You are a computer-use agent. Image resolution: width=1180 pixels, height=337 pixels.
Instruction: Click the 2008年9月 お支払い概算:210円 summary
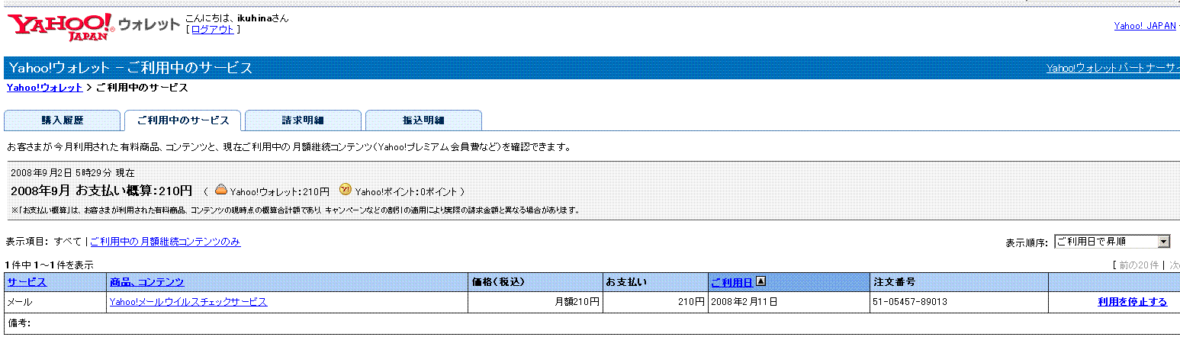coord(101,191)
